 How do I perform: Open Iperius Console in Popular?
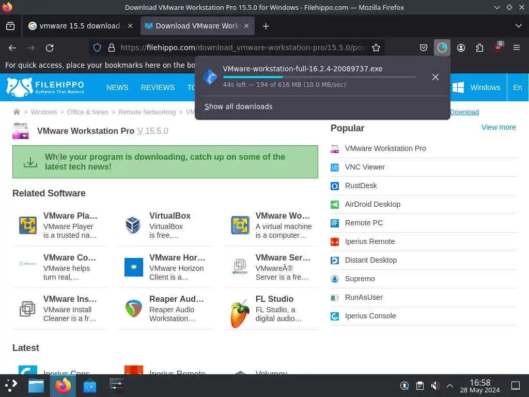tap(370, 316)
